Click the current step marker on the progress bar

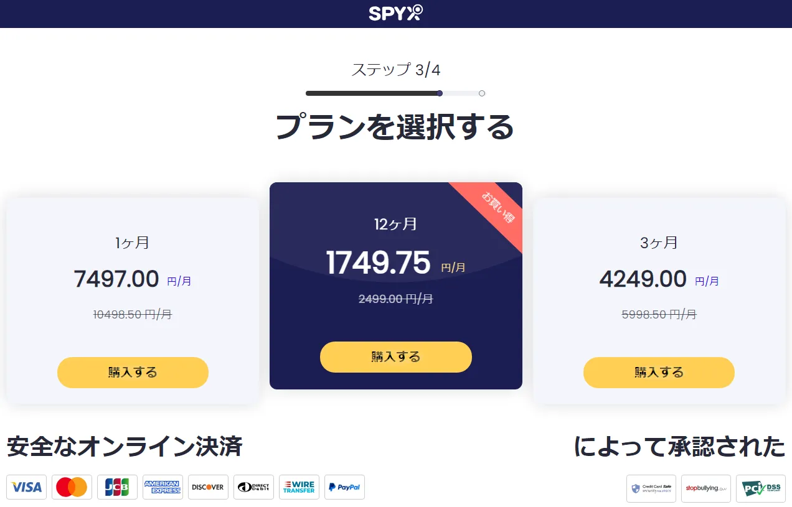click(440, 93)
